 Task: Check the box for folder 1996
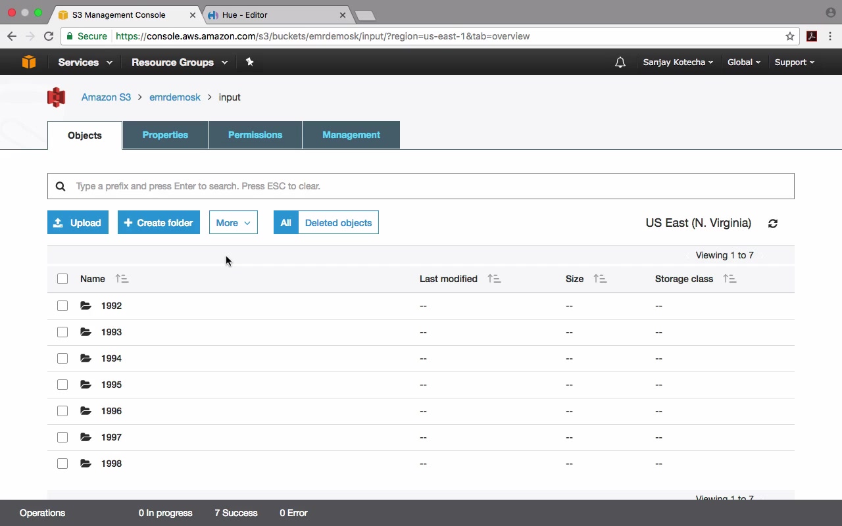62,411
